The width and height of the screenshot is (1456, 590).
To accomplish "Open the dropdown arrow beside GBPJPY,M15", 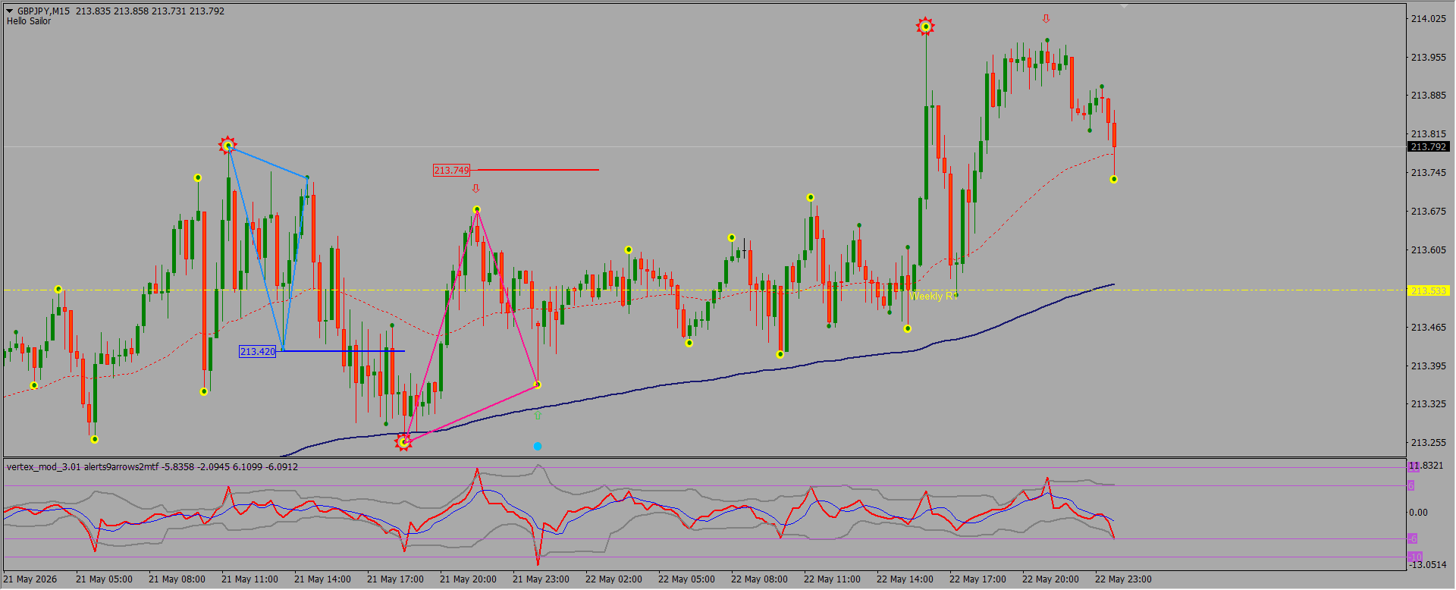I will pyautogui.click(x=10, y=11).
